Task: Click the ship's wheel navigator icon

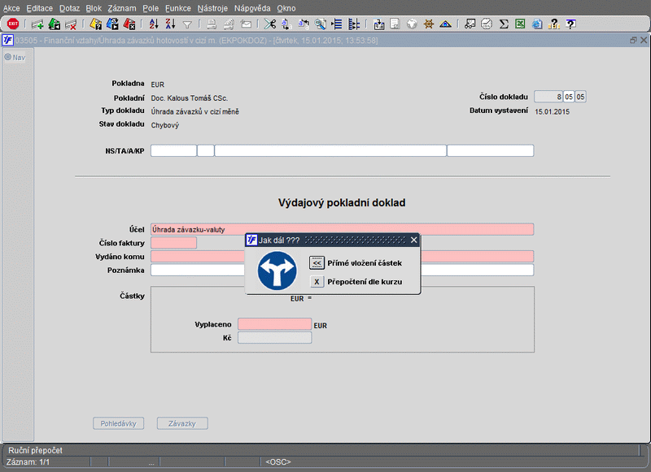Action: click(x=429, y=24)
